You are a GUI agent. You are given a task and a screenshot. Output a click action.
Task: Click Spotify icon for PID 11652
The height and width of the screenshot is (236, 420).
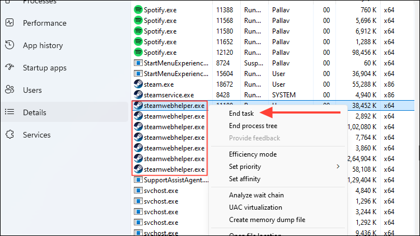138,42
